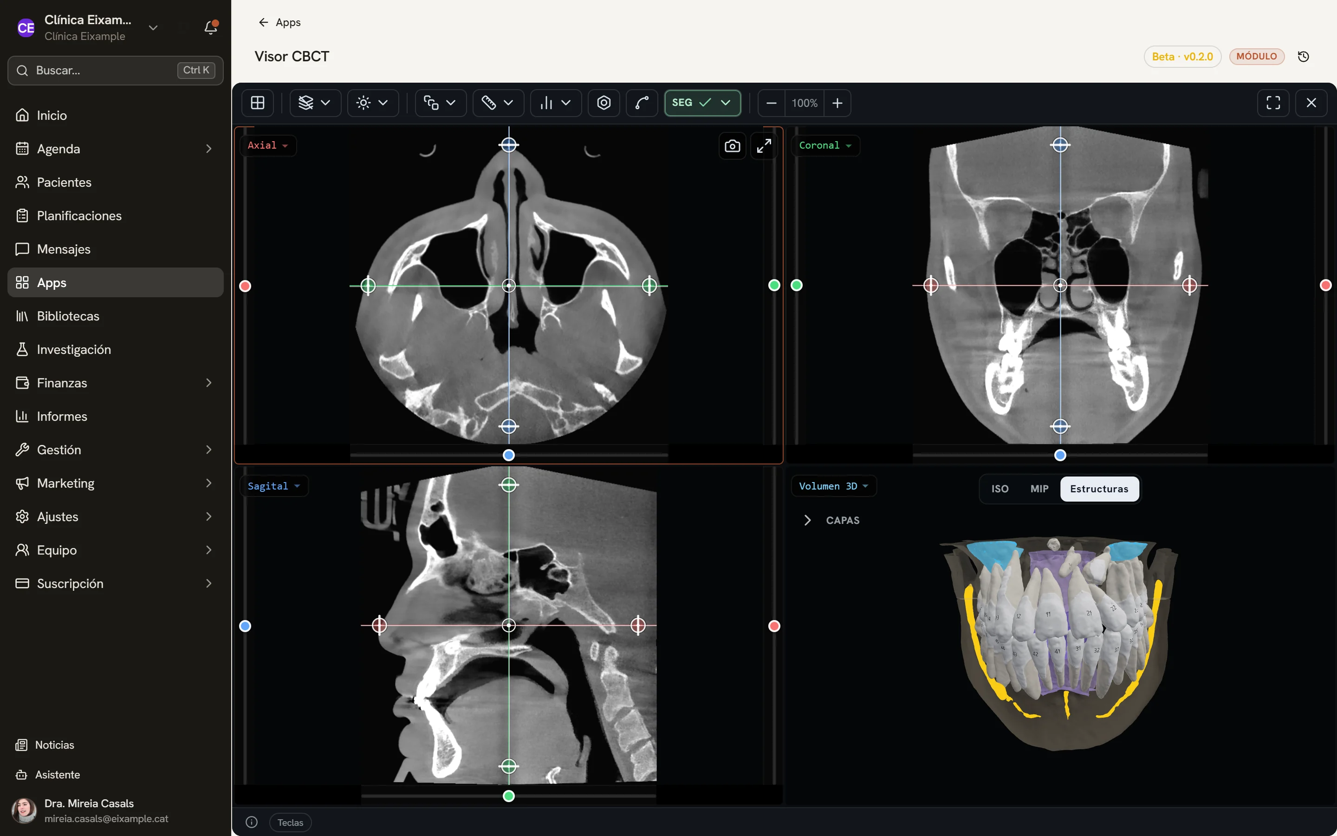Click the Sagital bottom green slider handle

click(x=509, y=796)
